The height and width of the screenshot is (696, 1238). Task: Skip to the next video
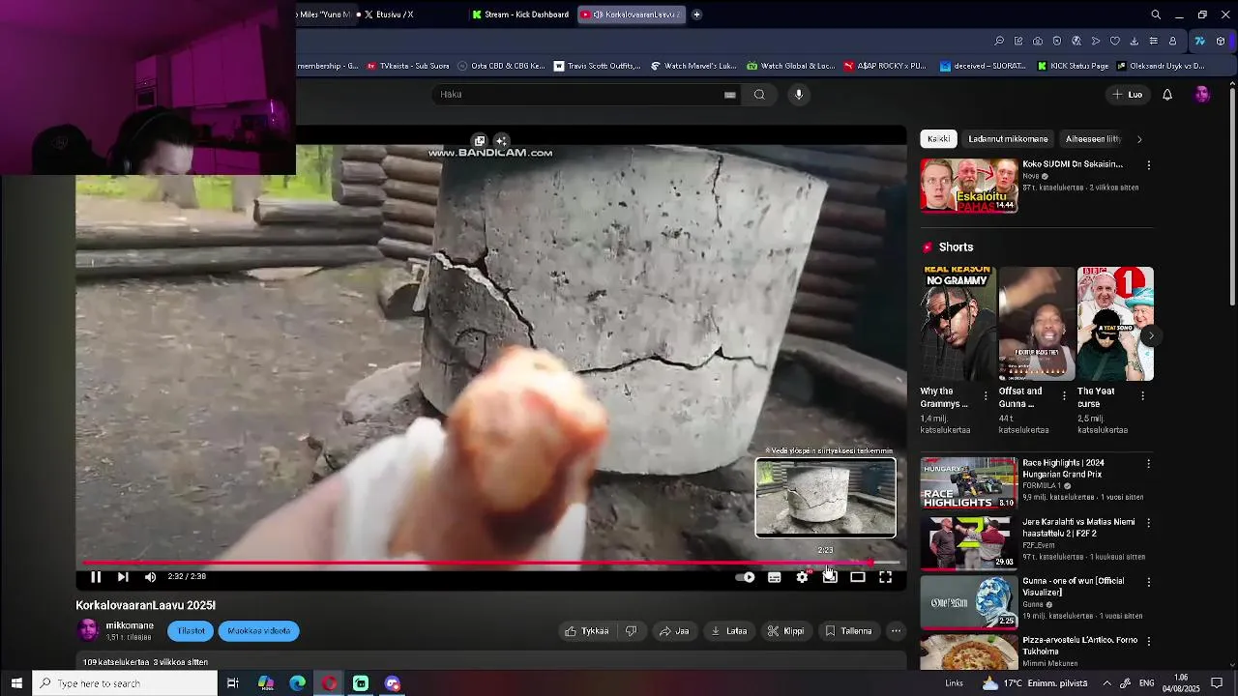coord(123,577)
